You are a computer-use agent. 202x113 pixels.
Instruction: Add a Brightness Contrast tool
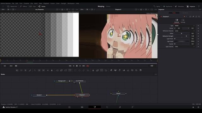[x=48, y=70]
